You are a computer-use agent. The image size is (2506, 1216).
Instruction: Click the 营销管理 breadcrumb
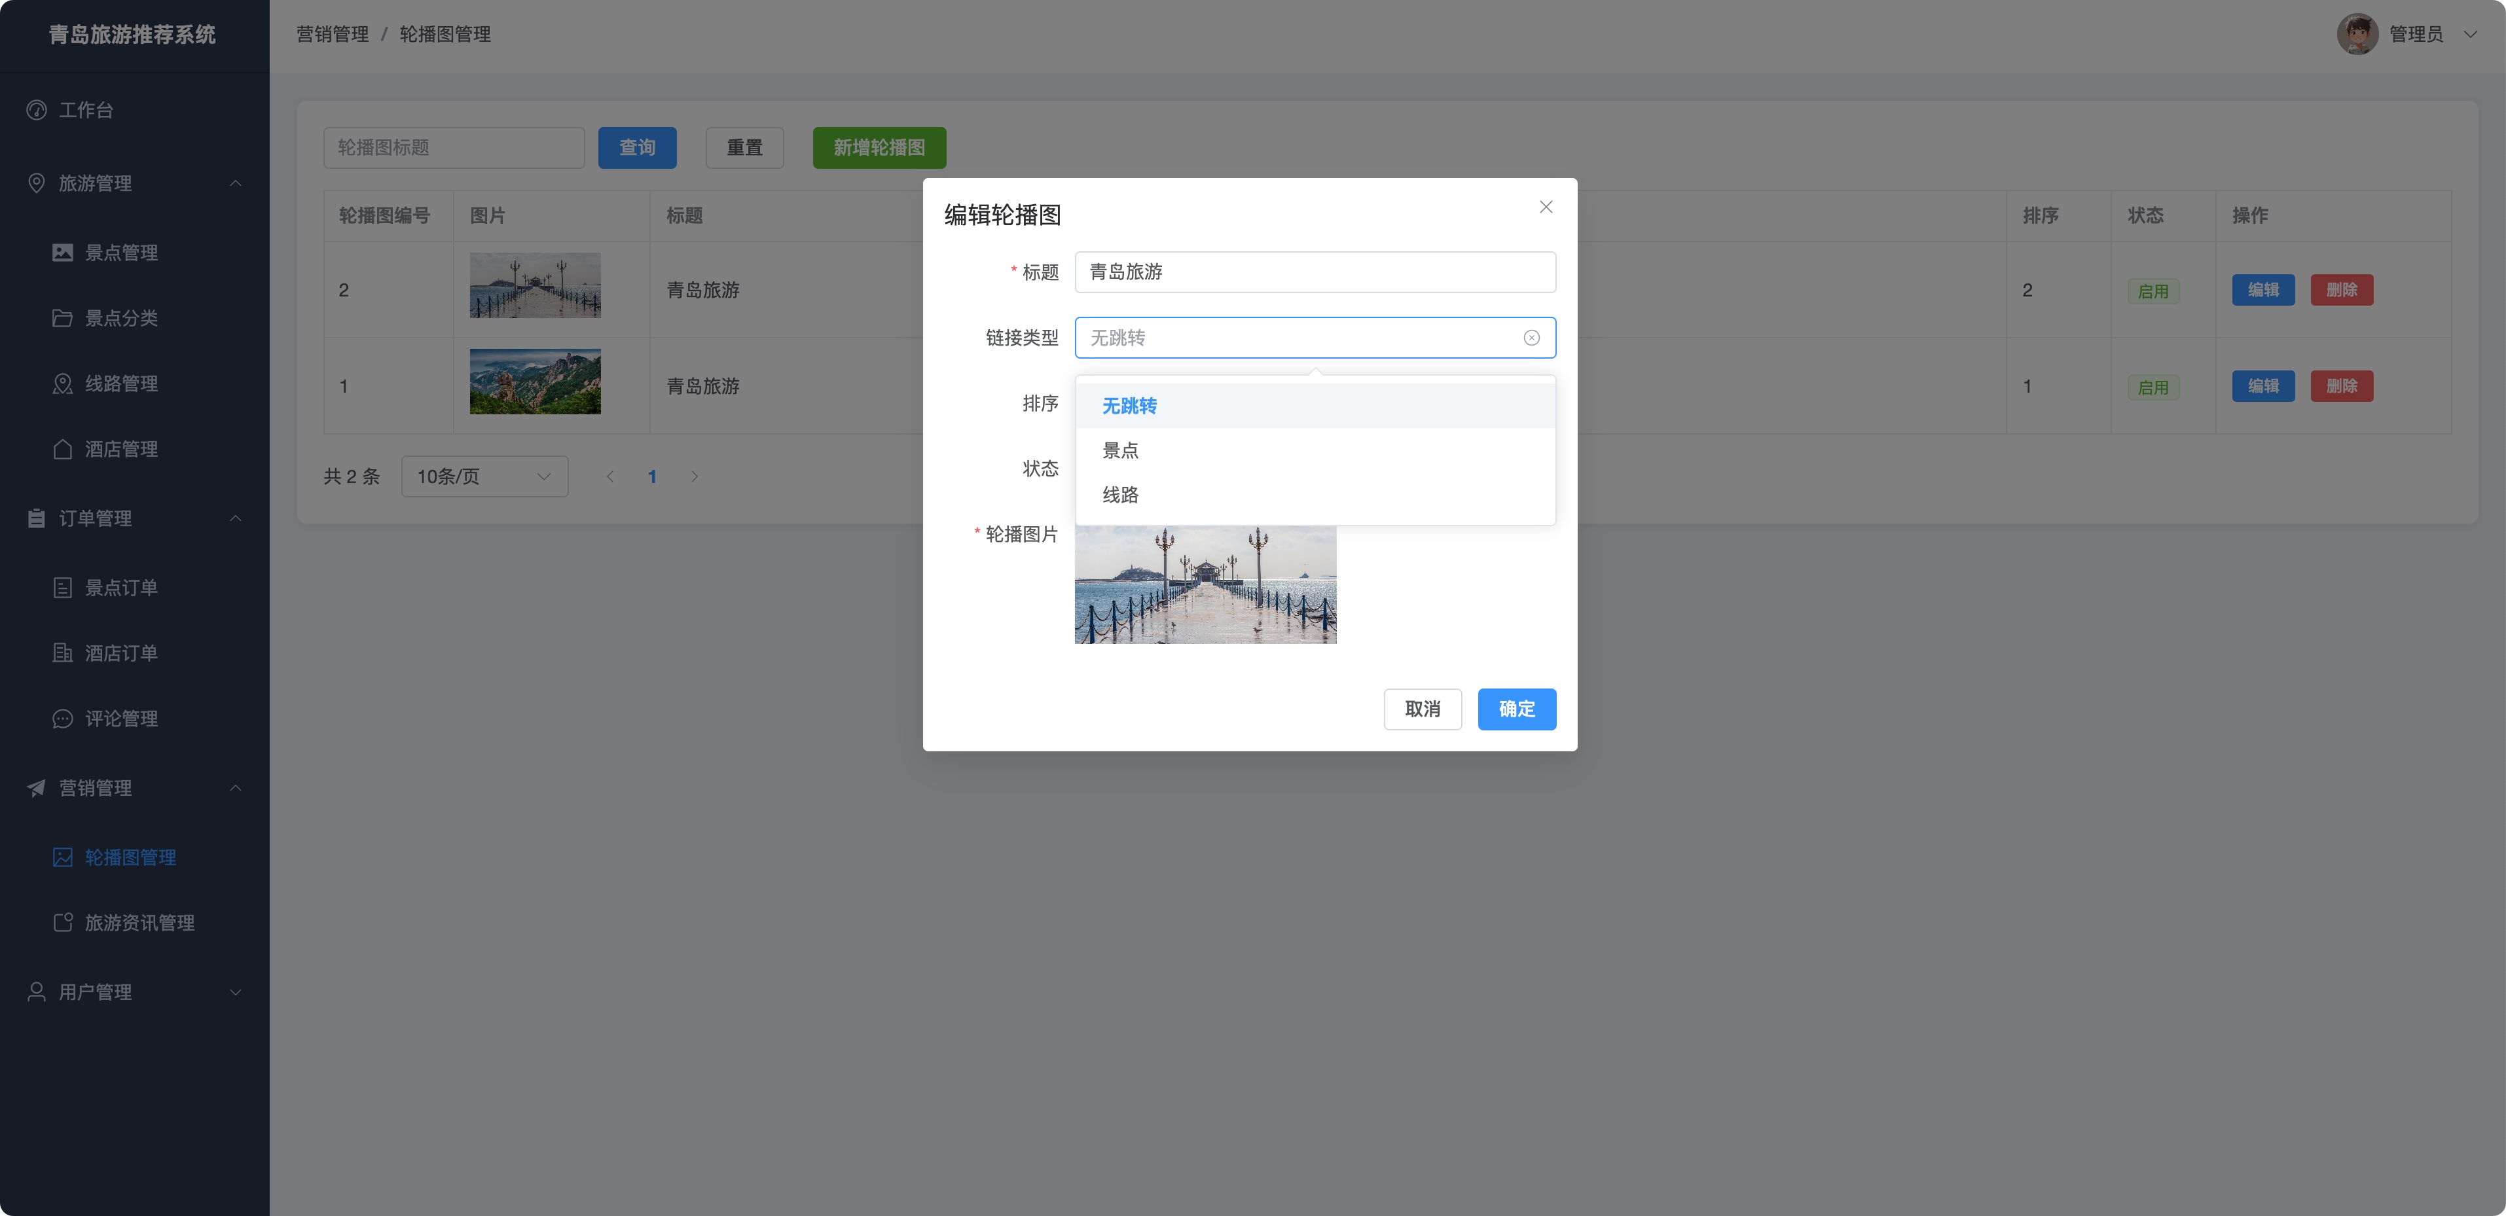(x=333, y=34)
